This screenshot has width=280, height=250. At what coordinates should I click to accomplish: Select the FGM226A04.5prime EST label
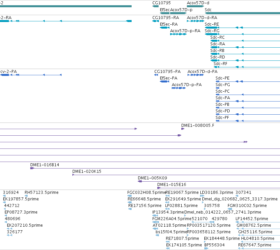(x=172, y=219)
